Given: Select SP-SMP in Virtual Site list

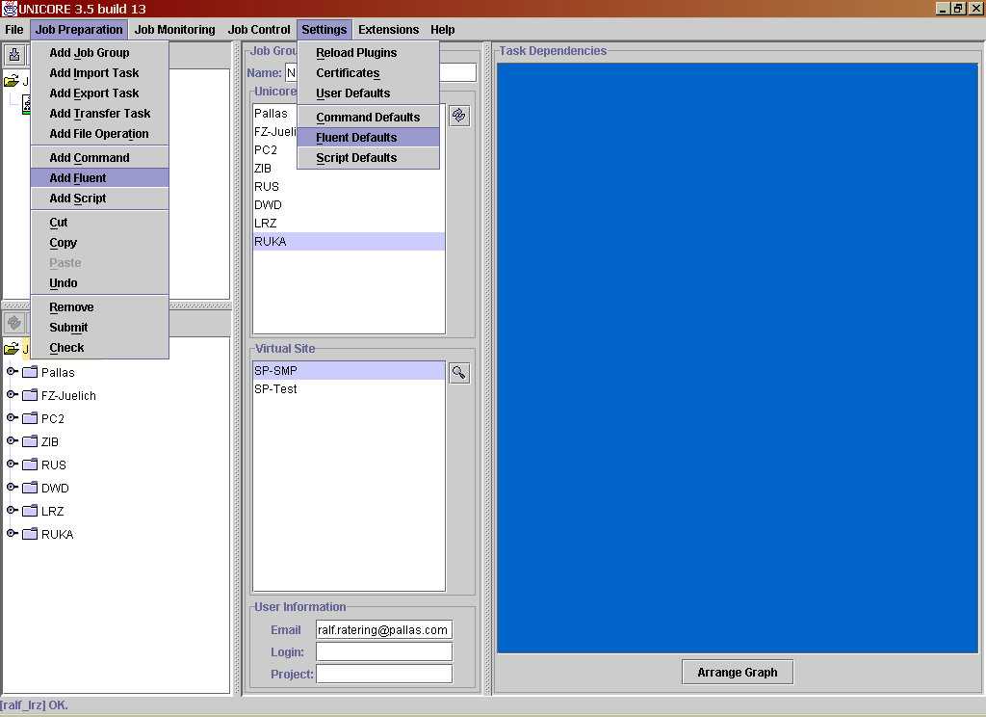Looking at the screenshot, I should [x=349, y=371].
